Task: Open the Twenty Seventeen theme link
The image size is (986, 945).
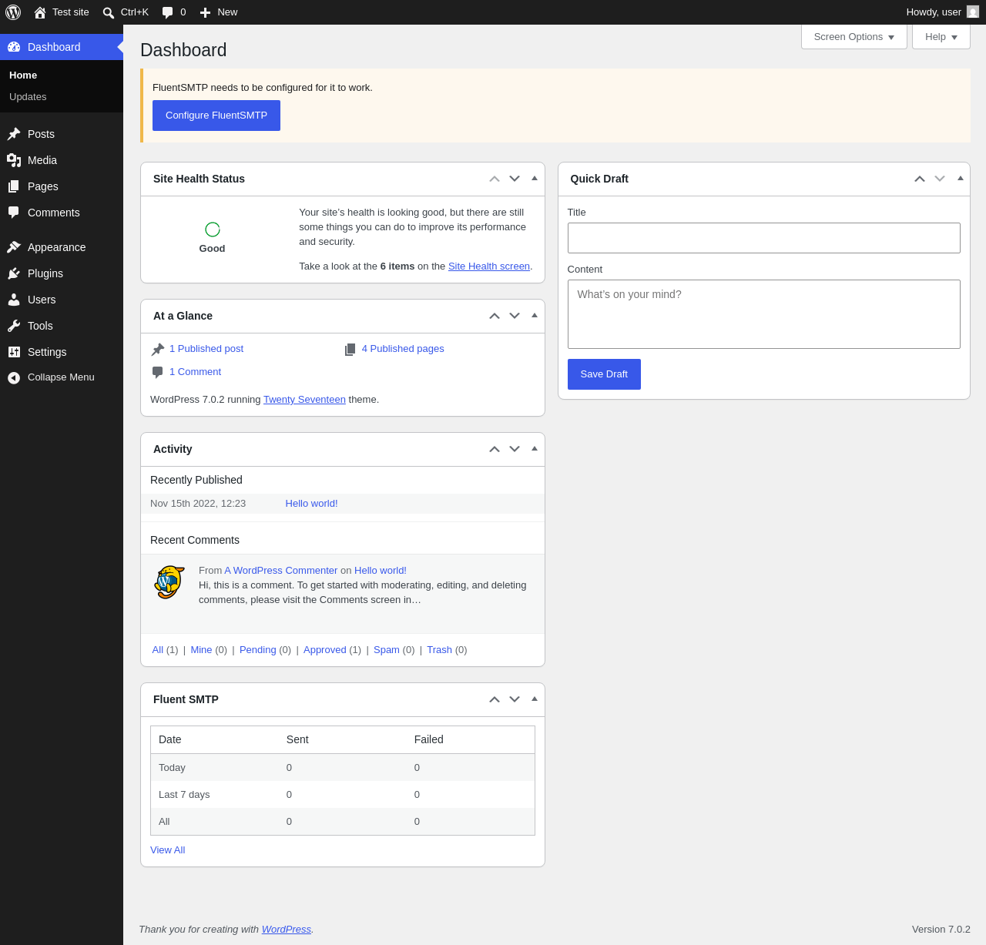Action: (x=304, y=400)
